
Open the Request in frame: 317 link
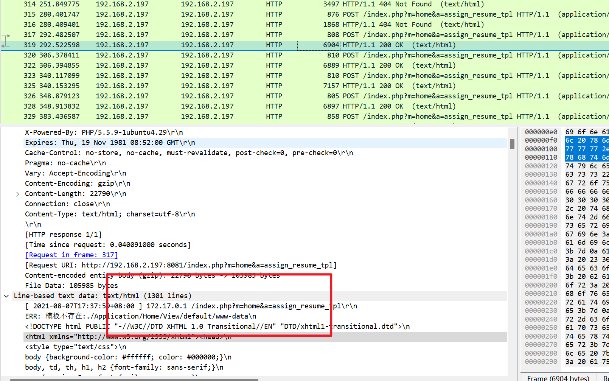point(71,255)
